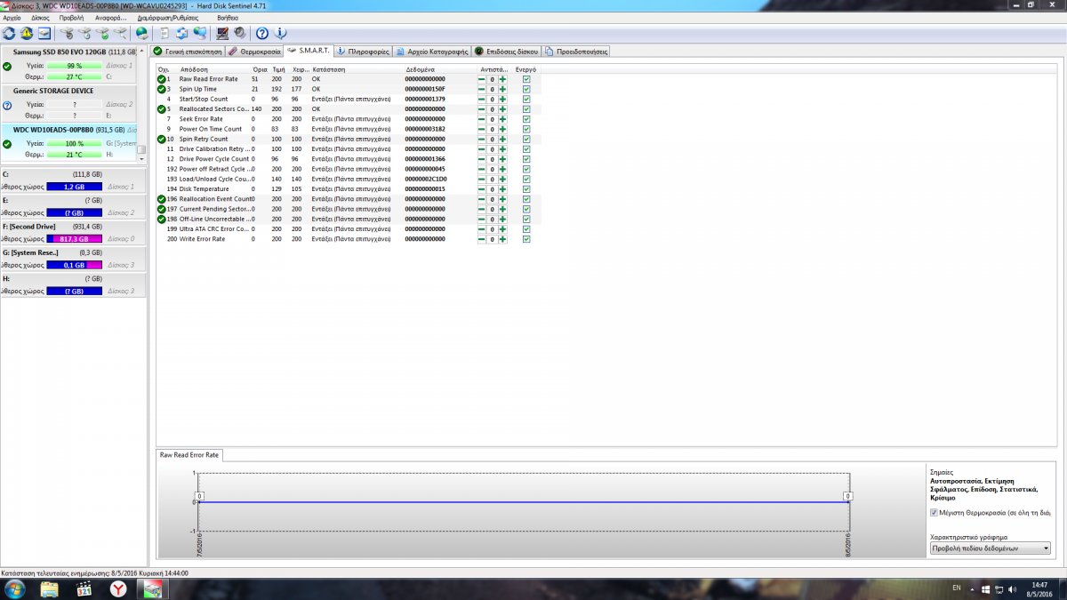This screenshot has width=1067, height=600.
Task: Select the WDC WD10EADS-00P8B0 disk
Action: 69,142
